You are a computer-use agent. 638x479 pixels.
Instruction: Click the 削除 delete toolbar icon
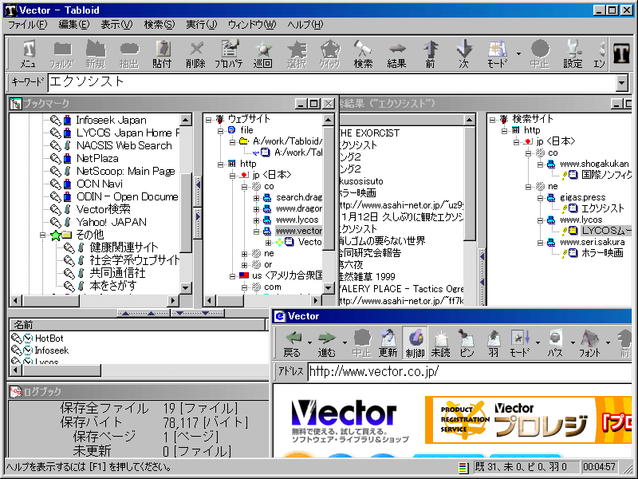click(x=195, y=53)
